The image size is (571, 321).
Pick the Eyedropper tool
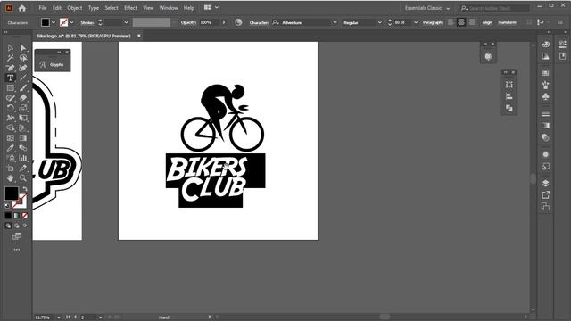(x=10, y=148)
